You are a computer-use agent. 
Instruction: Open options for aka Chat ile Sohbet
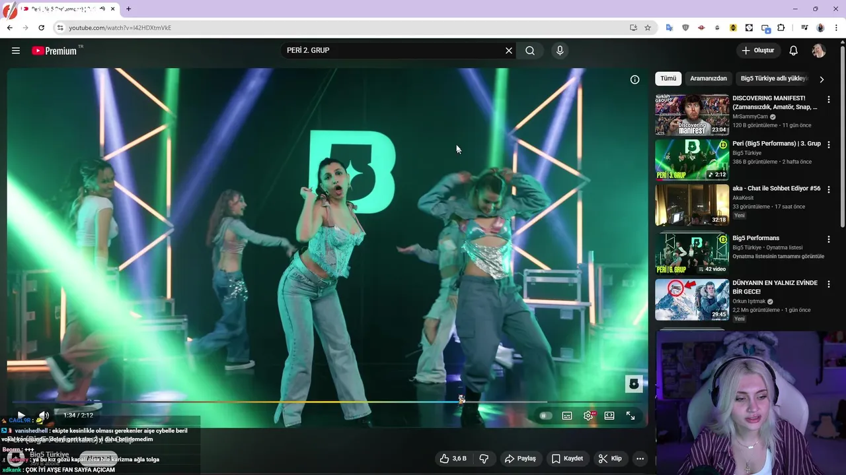pos(829,189)
